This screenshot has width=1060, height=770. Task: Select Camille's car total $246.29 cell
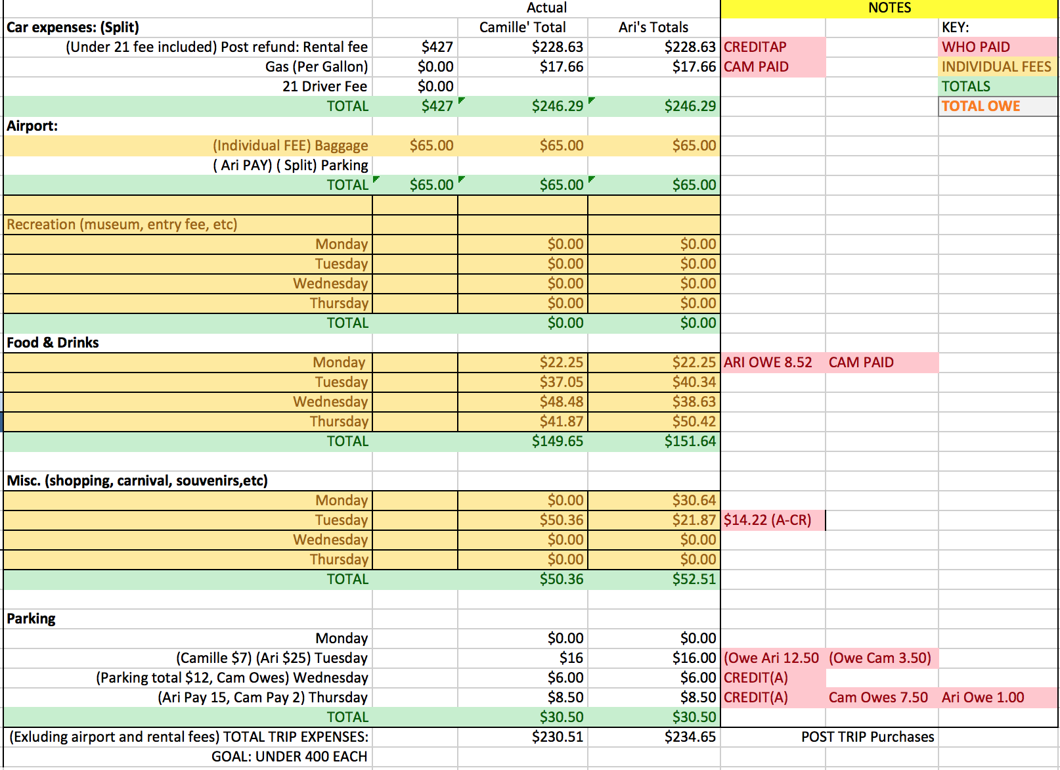(x=523, y=106)
